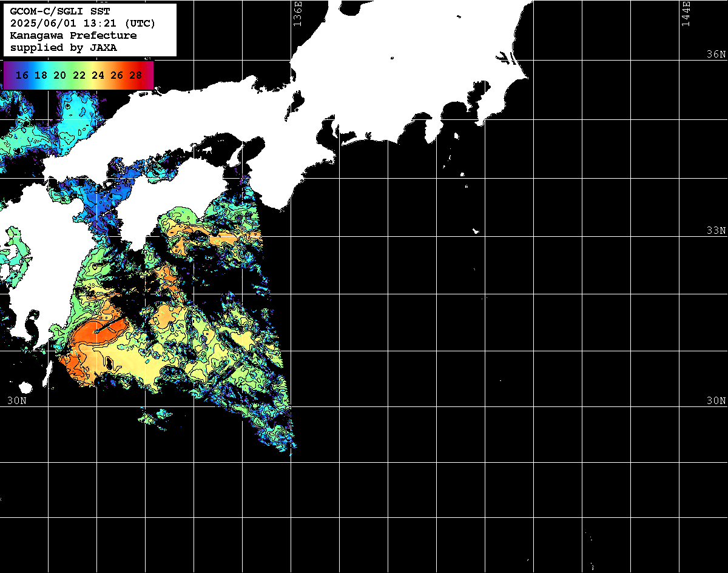Click the "33N" latitude label
The width and height of the screenshot is (728, 573).
click(716, 231)
